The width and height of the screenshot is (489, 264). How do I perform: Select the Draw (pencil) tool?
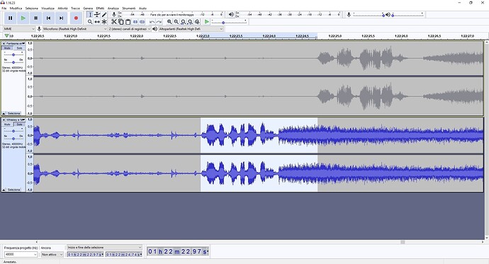[104, 15]
